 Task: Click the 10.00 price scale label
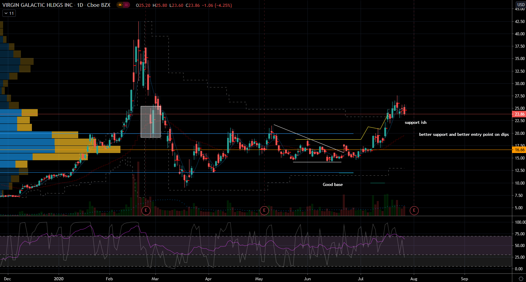(520, 183)
